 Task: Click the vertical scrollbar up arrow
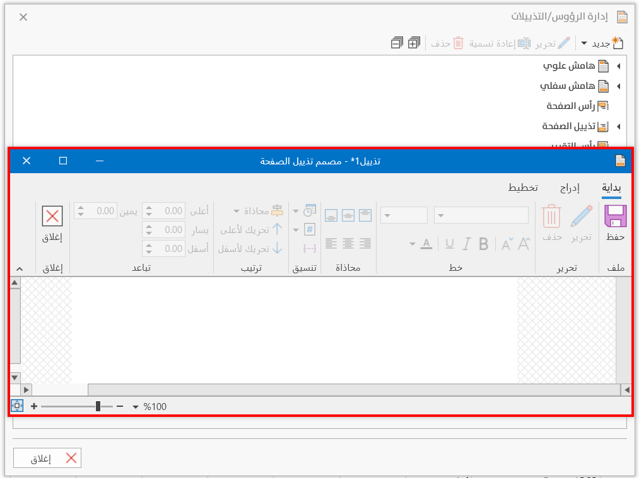[15, 283]
